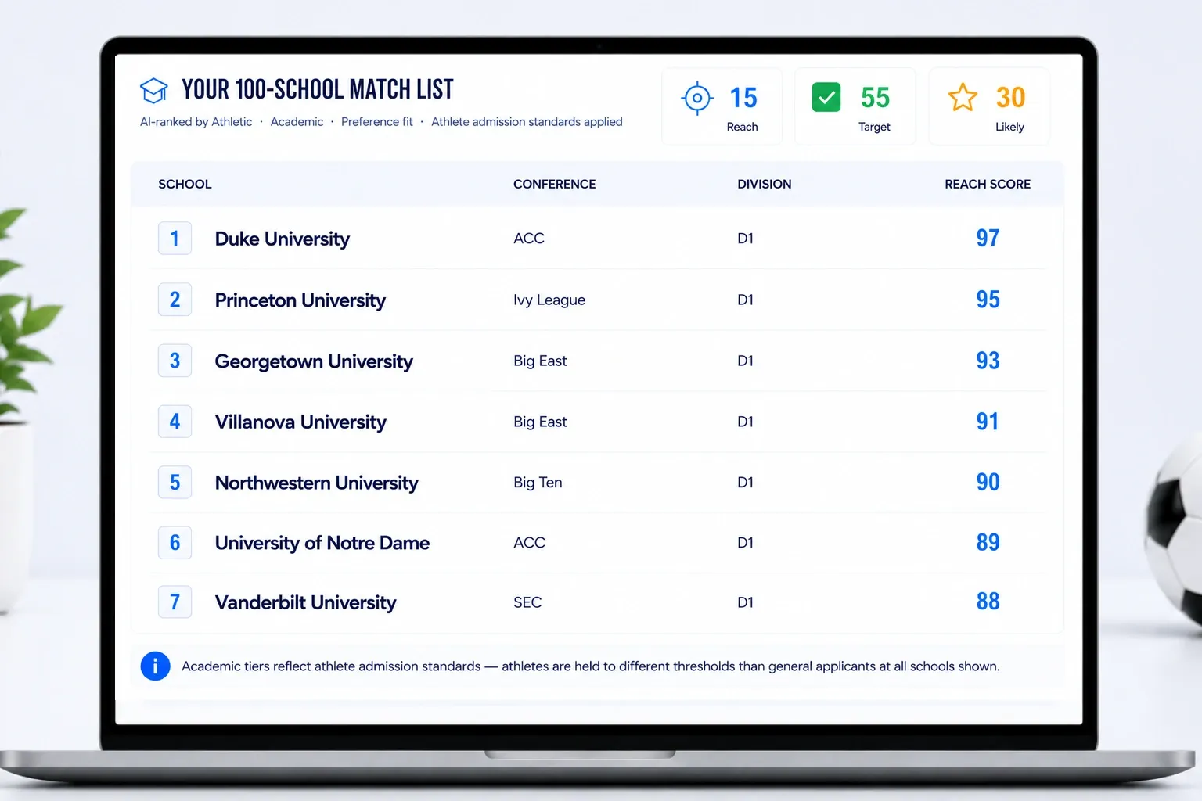Sort by the DIVISION column header
Screen dimensions: 1202x801
click(764, 185)
